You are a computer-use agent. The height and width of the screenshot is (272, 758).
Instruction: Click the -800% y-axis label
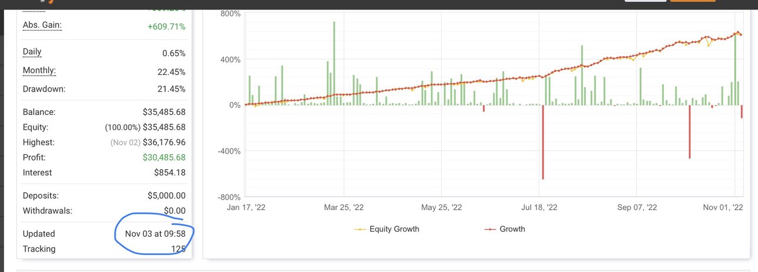[x=229, y=198]
